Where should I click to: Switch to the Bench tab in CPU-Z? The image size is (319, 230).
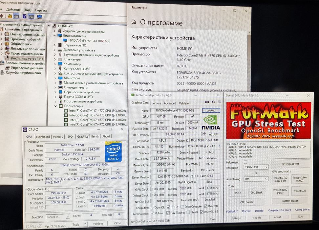[95, 136]
